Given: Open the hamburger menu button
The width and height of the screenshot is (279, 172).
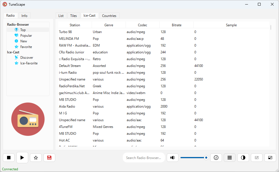Looking at the screenshot, I should point(230,158).
